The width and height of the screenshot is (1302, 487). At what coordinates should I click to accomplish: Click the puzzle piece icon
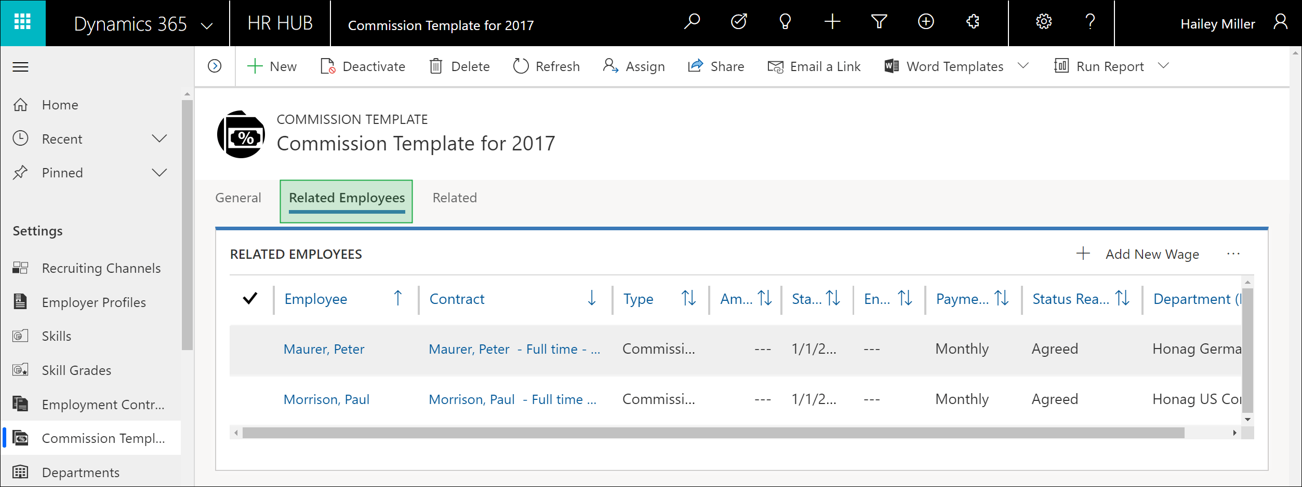click(x=973, y=22)
